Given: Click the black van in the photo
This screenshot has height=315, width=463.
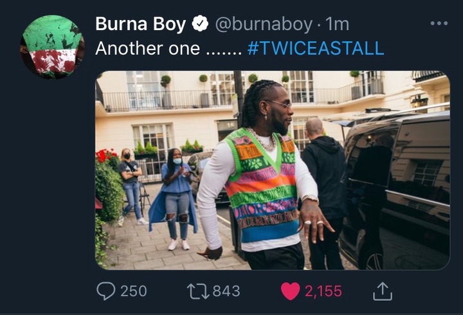Looking at the screenshot, I should [x=394, y=189].
